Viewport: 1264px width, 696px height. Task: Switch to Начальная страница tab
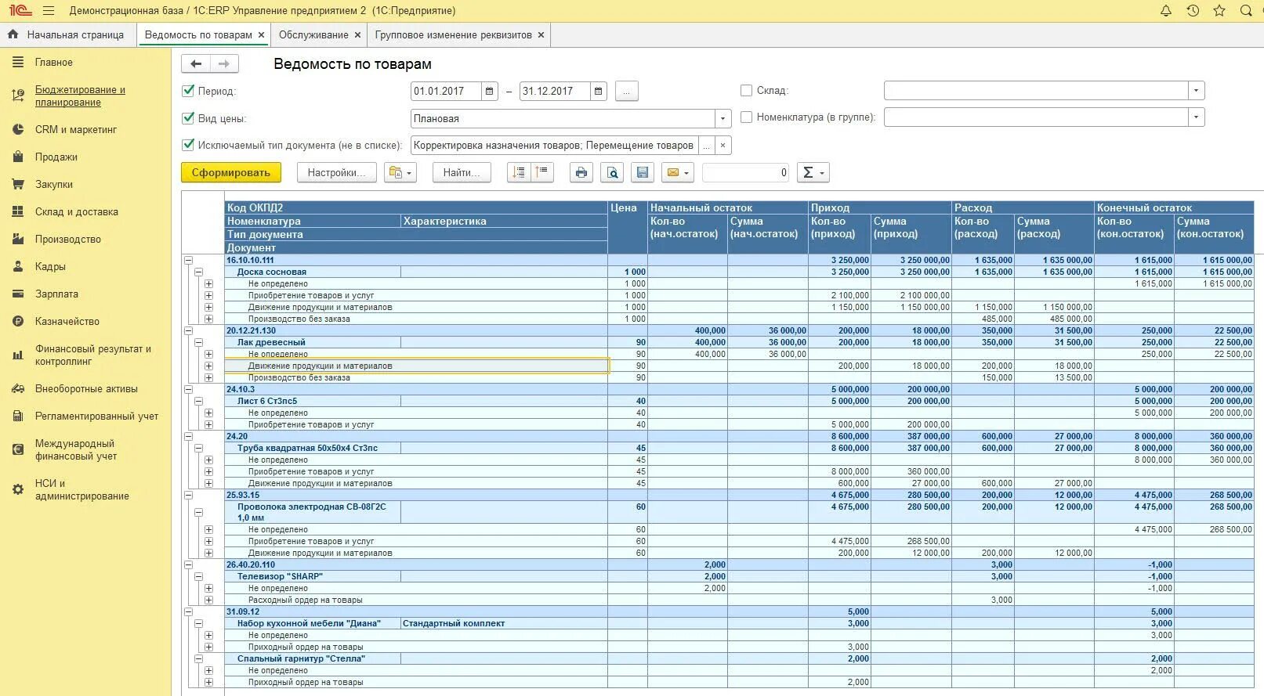click(x=75, y=34)
